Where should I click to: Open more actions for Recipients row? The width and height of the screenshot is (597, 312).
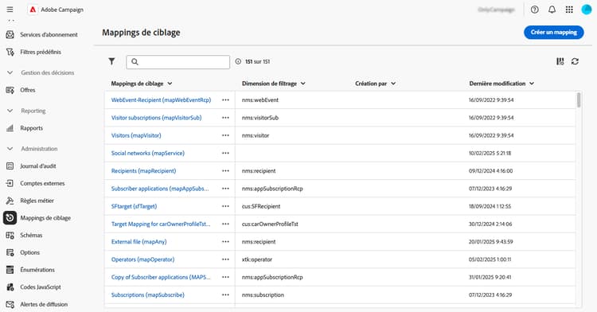225,171
